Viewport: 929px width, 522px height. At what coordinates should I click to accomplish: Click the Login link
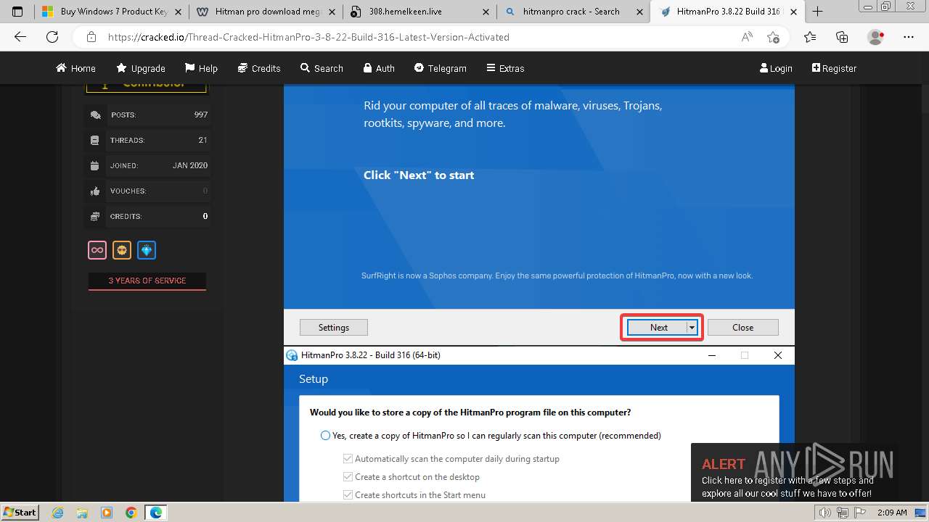pyautogui.click(x=776, y=68)
